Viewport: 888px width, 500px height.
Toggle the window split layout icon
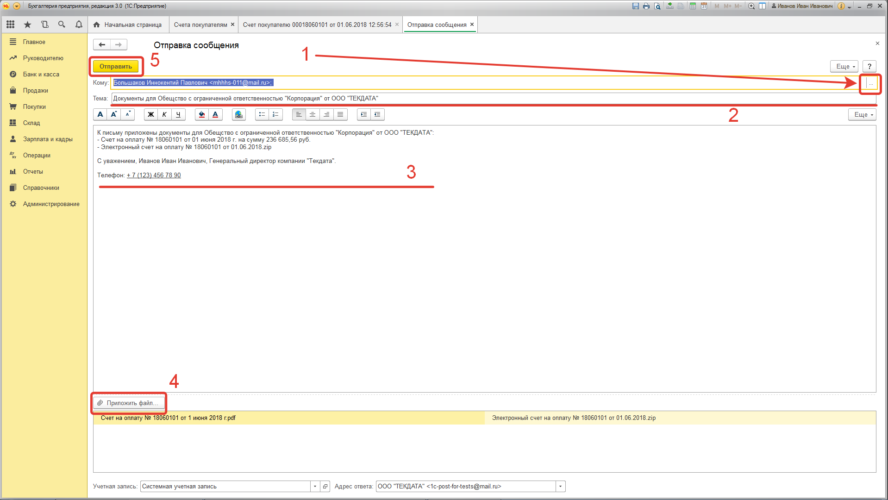(x=762, y=6)
